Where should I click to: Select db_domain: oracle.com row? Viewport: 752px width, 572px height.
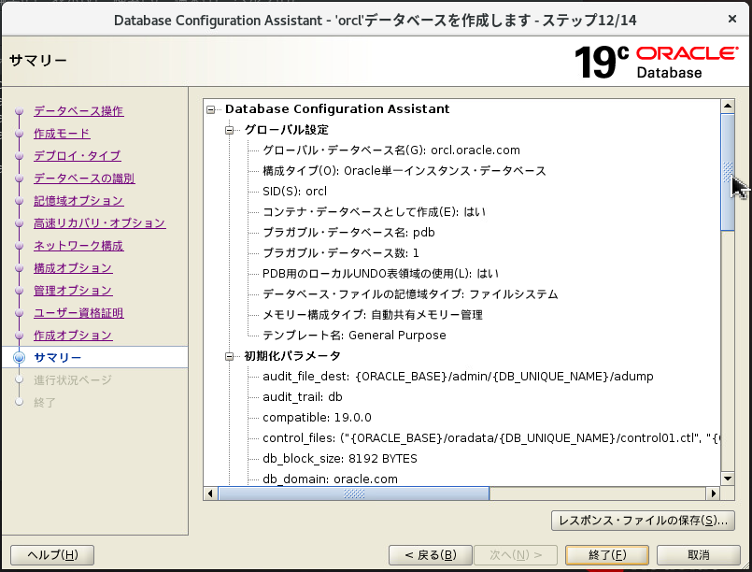coord(331,479)
